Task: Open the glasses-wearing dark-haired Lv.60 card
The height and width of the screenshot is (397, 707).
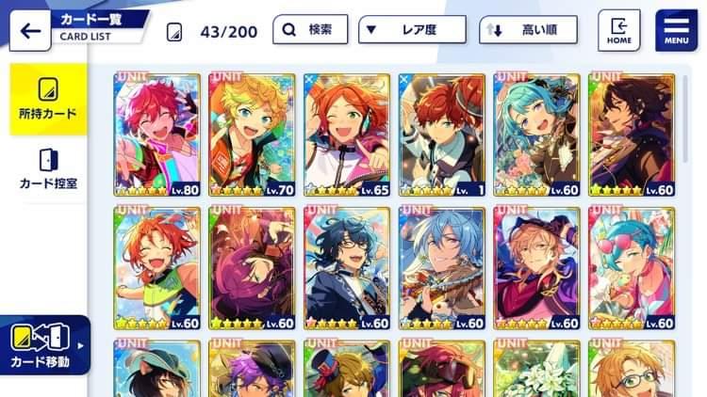Action: click(x=347, y=268)
